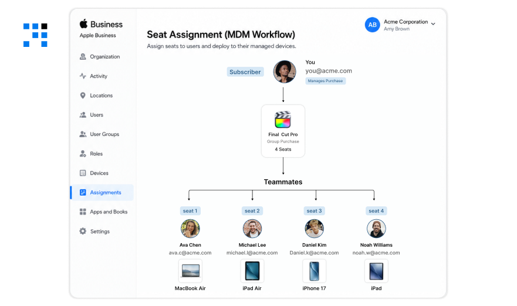Expand the Acme Corporation account chevron
Viewport: 517px width, 306px height.
point(433,24)
